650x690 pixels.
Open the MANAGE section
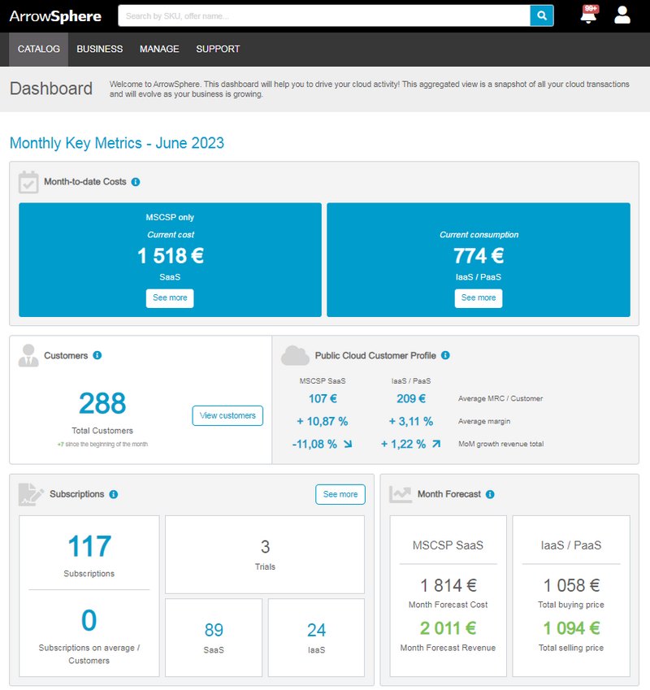click(159, 49)
